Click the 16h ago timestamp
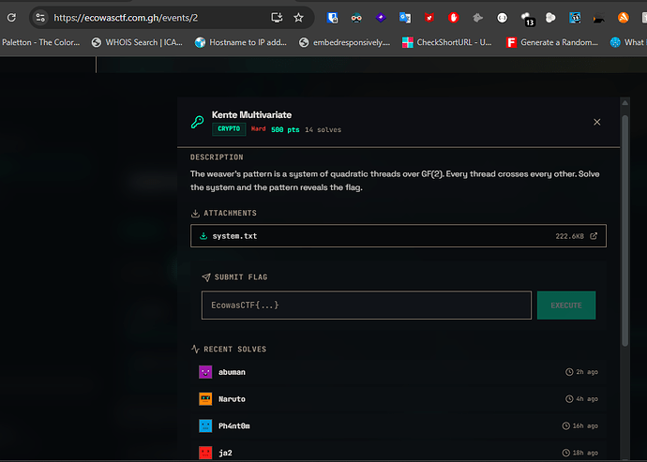 coord(585,425)
